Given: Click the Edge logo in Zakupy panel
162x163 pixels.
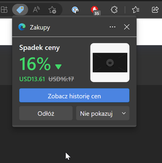Looking at the screenshot, I should (22, 27).
